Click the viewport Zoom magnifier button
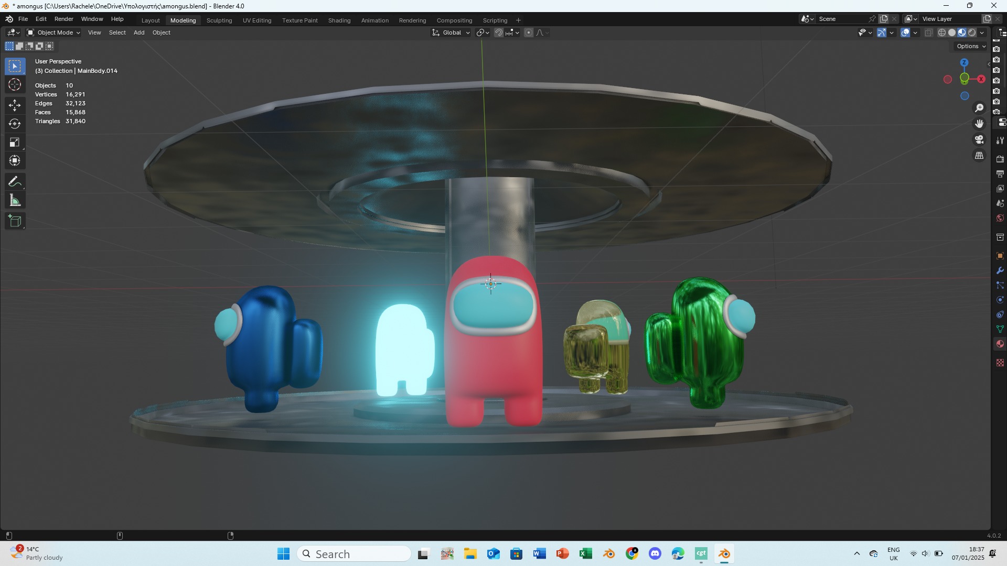This screenshot has width=1007, height=566. [979, 108]
